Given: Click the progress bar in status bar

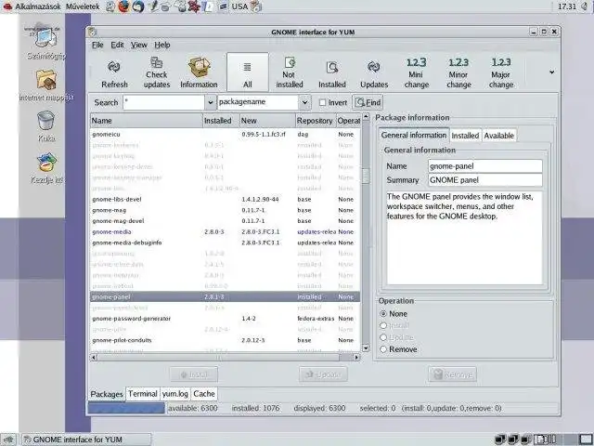Looking at the screenshot, I should click(x=126, y=409).
